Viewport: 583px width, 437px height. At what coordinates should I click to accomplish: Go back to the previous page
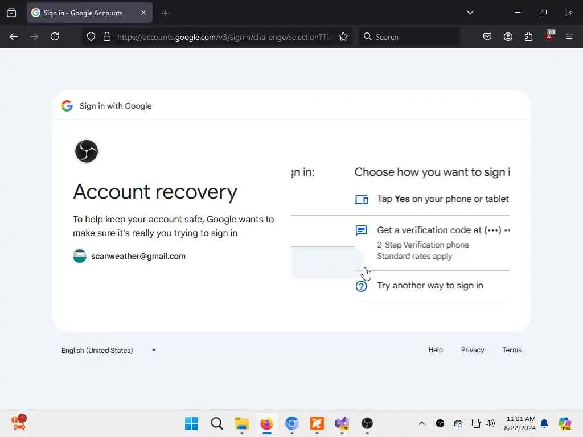[14, 36]
